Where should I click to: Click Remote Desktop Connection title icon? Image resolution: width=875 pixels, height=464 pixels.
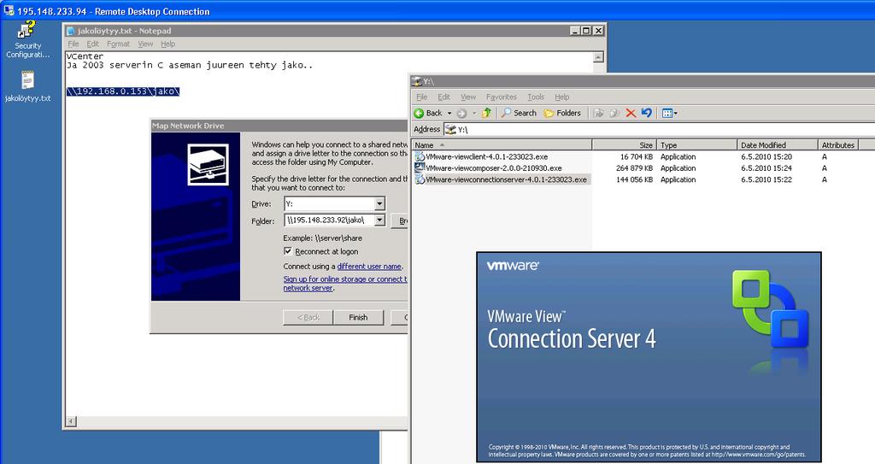point(9,10)
